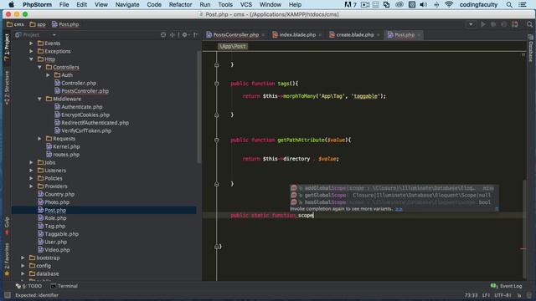
Task: Click the cms breadcrumb folder
Action: 15,24
